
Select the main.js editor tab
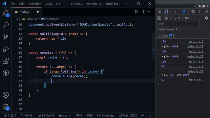click(x=27, y=12)
